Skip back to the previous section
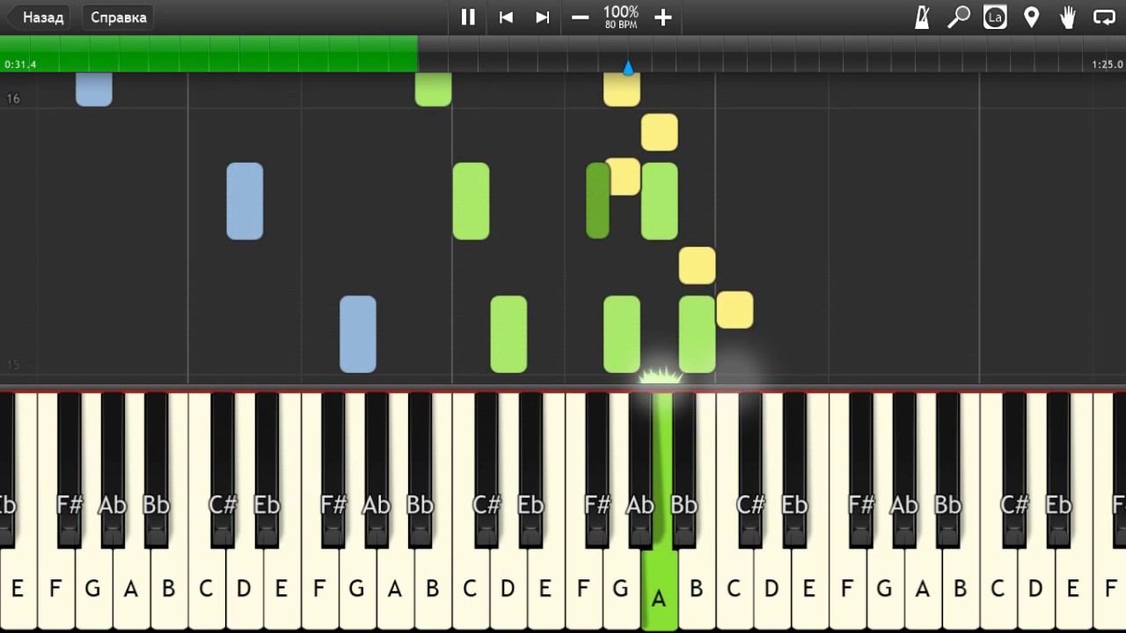1126x633 pixels. pyautogui.click(x=506, y=17)
